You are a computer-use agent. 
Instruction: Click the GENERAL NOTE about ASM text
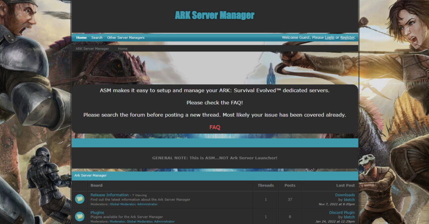(215, 158)
